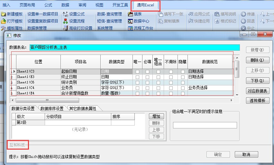Open 模板属性 tools icon
The image size is (274, 165).
coord(3,28)
